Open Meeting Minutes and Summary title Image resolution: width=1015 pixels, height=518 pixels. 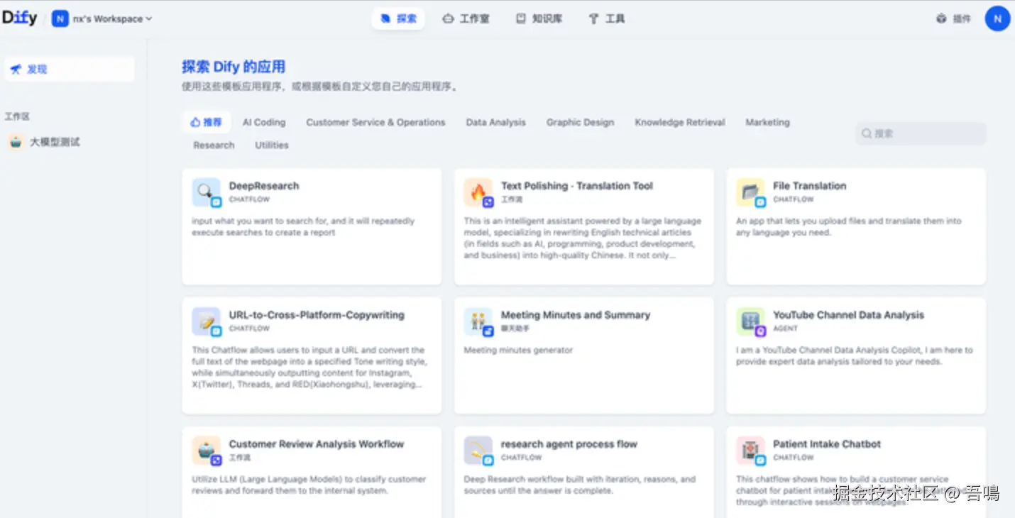pyautogui.click(x=576, y=315)
